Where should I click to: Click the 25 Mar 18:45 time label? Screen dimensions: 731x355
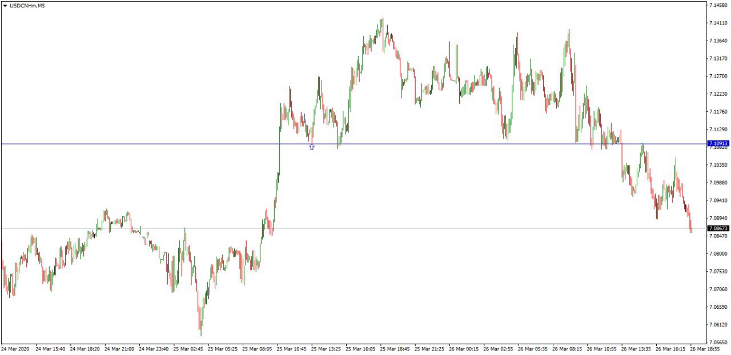click(x=395, y=349)
